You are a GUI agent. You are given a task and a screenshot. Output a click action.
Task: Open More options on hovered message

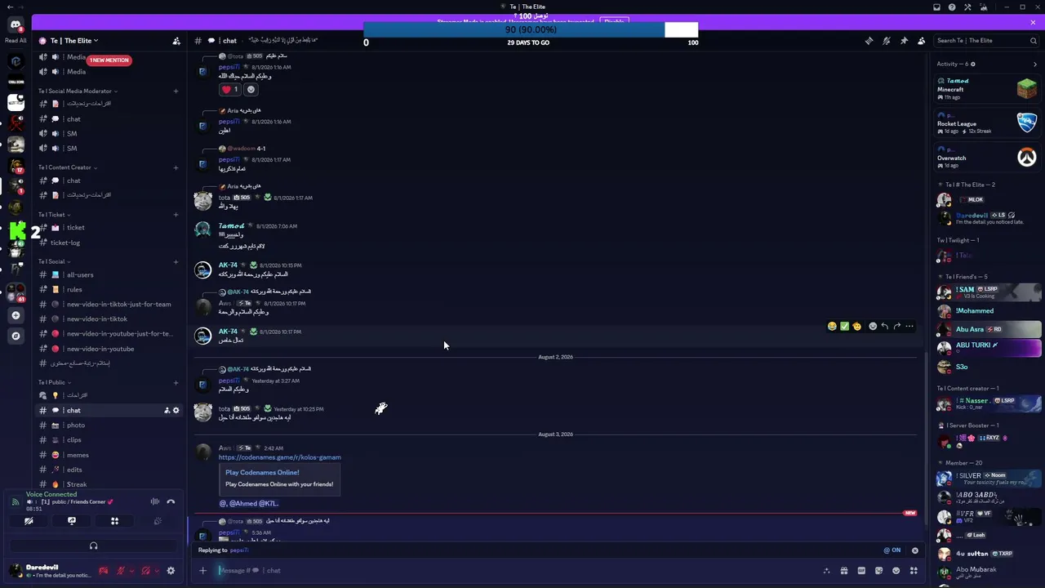(x=909, y=327)
